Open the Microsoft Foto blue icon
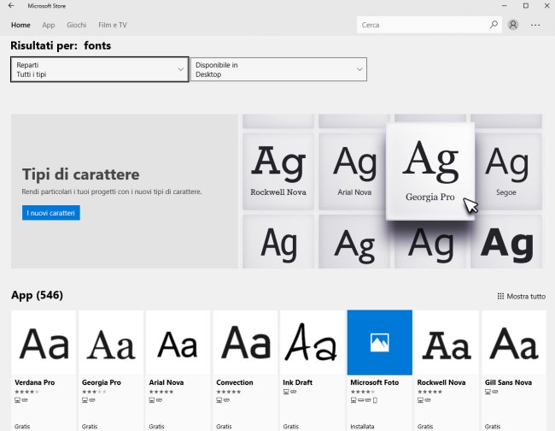Screen dimensions: 555x431 pos(379,342)
